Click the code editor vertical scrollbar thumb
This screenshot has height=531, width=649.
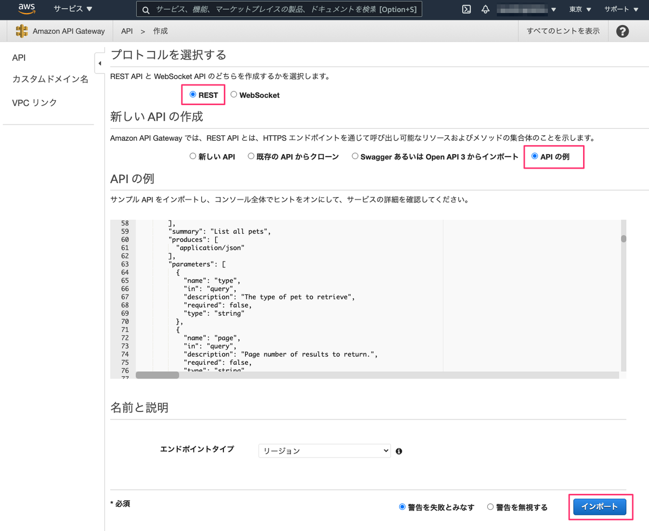tap(624, 238)
